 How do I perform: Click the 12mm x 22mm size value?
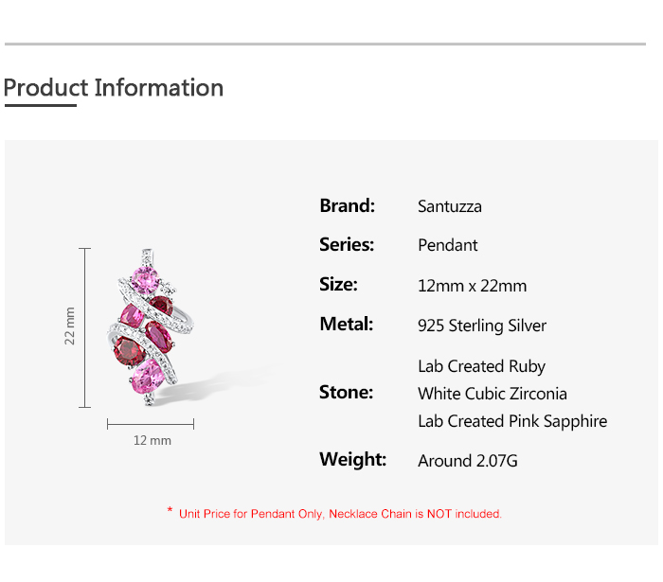[472, 286]
